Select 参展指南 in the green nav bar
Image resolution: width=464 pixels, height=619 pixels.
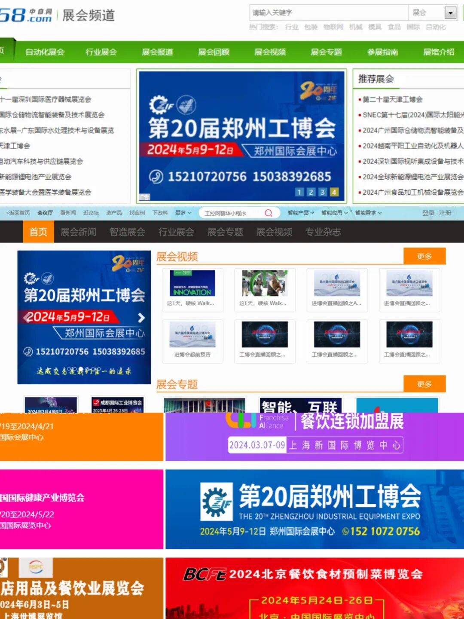tap(383, 52)
